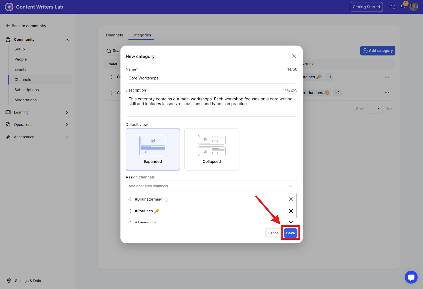Open Subscriptions in the sidebar
The image size is (423, 289).
[27, 90]
